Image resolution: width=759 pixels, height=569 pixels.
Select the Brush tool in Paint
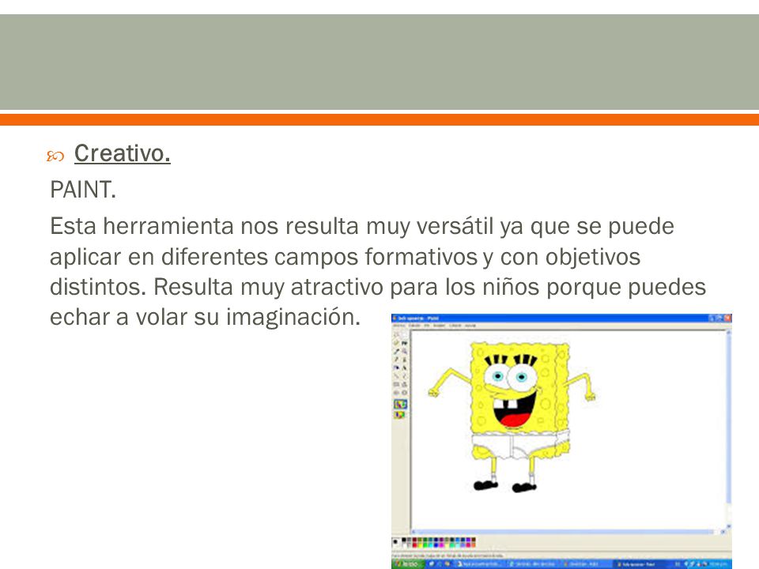[x=404, y=360]
